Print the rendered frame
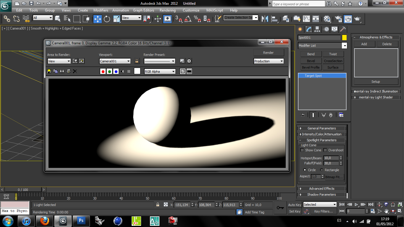Screen dimensions: 404x227 coord(69,71)
